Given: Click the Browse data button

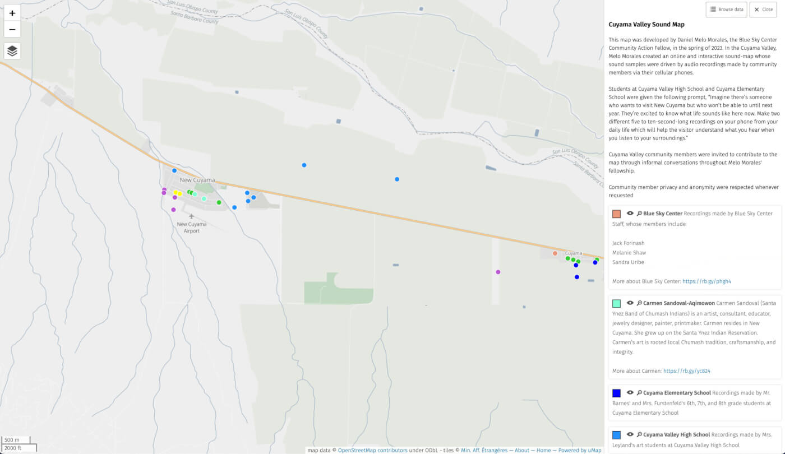Looking at the screenshot, I should [x=726, y=10].
